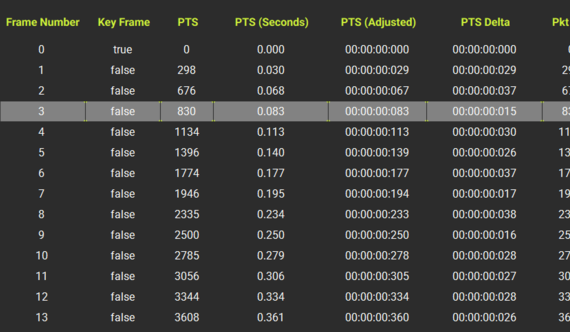Screen dimensions: 570x332
Task: Select frame number 6 row
Action: 285,173
